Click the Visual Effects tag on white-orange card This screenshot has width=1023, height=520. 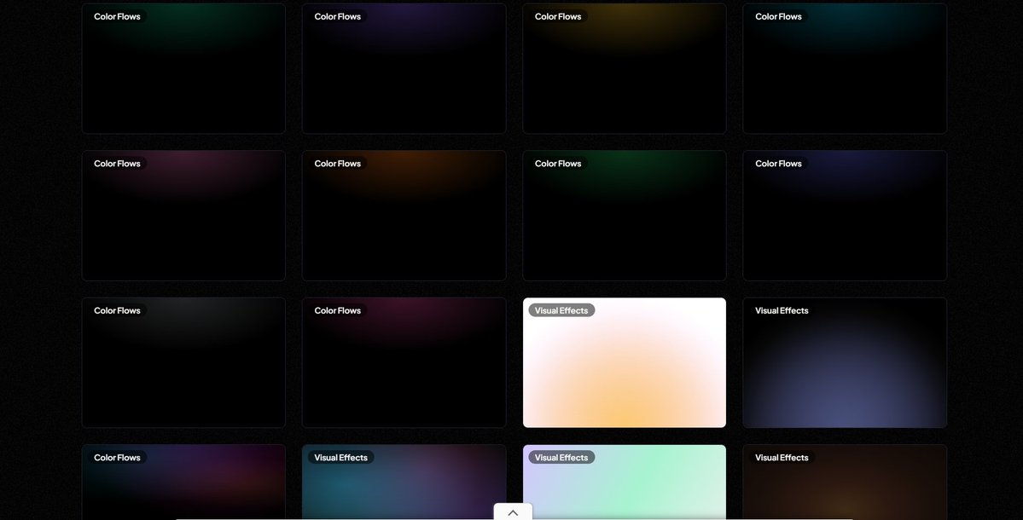point(561,310)
